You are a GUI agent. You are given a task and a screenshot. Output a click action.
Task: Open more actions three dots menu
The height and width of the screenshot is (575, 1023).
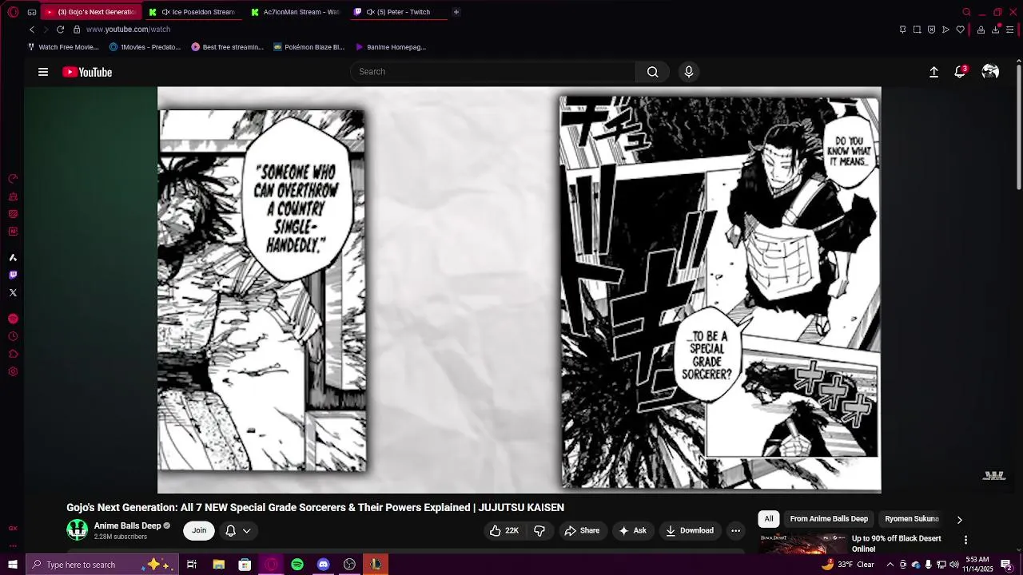(x=735, y=530)
